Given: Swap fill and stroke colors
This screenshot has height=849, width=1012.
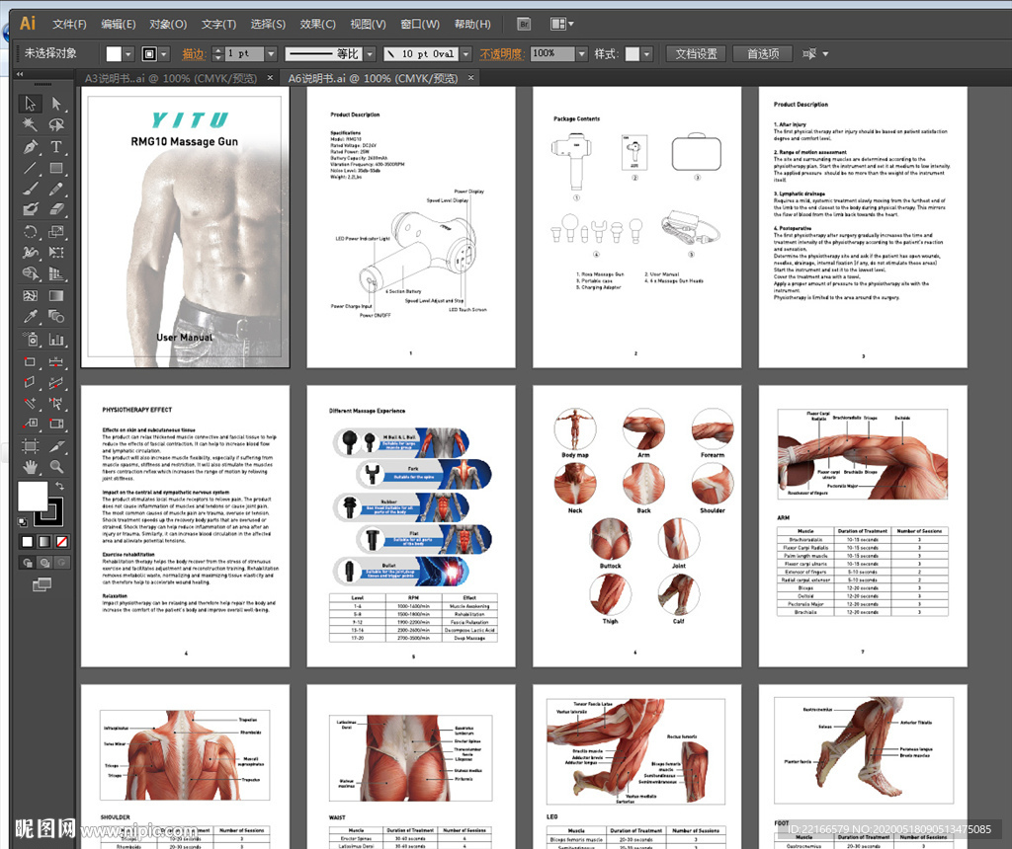Looking at the screenshot, I should [x=60, y=486].
